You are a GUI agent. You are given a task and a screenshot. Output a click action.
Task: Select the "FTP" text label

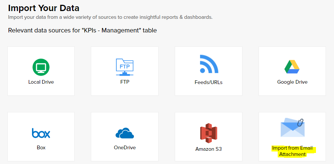125,81
